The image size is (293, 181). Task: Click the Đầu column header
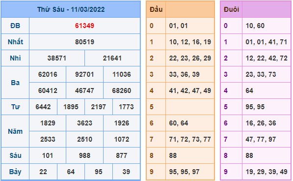(x=156, y=9)
